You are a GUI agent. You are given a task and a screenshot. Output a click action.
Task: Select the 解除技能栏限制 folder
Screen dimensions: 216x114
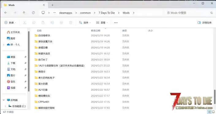pyautogui.click(x=44, y=108)
